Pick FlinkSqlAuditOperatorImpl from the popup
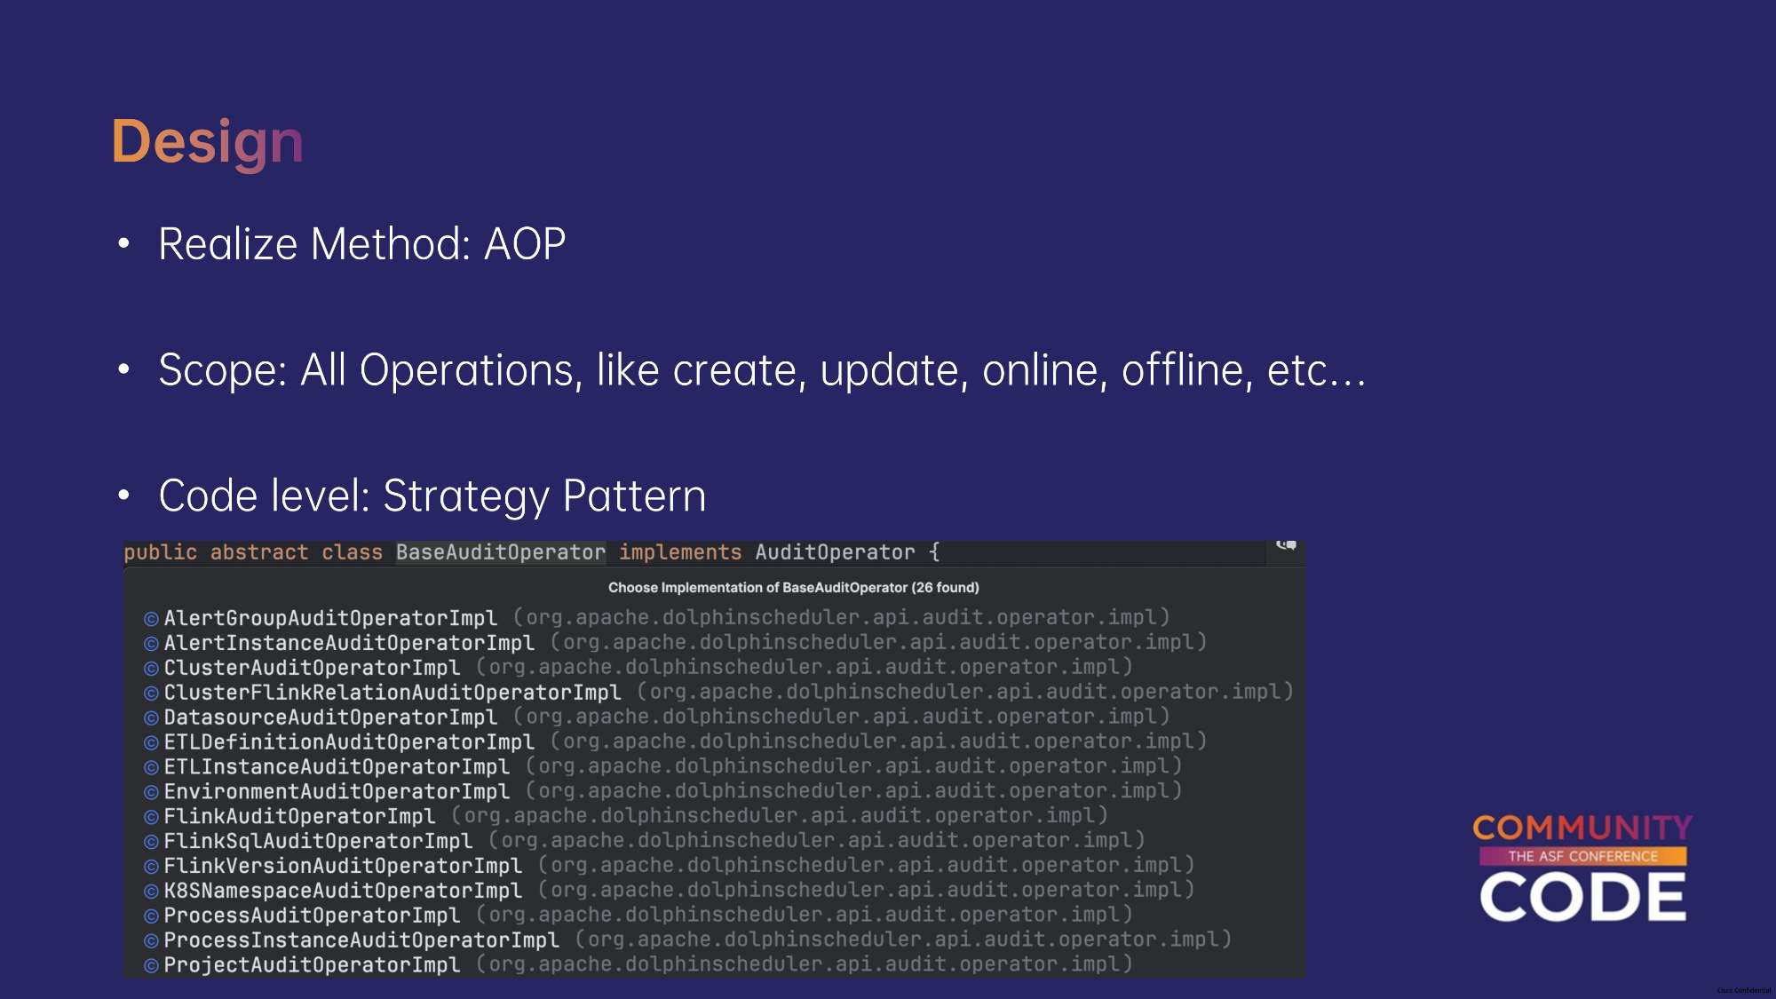 tap(318, 841)
